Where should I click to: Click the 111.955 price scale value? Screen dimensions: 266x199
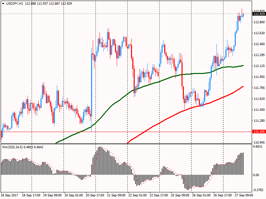click(x=259, y=77)
